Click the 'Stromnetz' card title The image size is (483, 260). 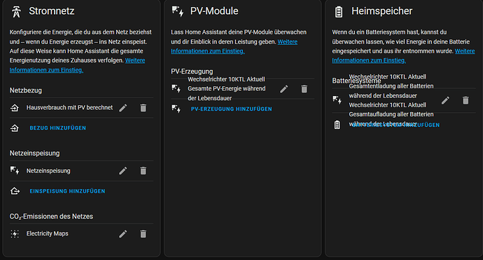coord(52,11)
